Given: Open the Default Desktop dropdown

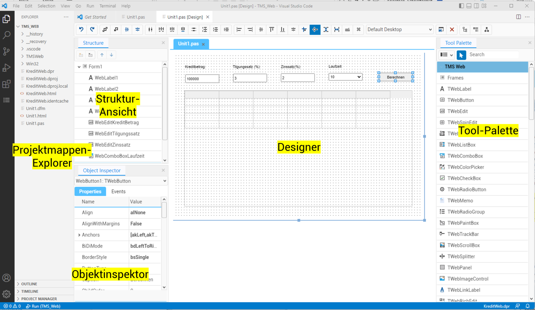Looking at the screenshot, I should click(x=399, y=29).
